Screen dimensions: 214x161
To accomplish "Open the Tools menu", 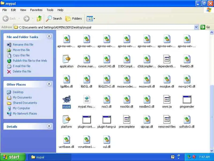I will [x=50, y=10].
